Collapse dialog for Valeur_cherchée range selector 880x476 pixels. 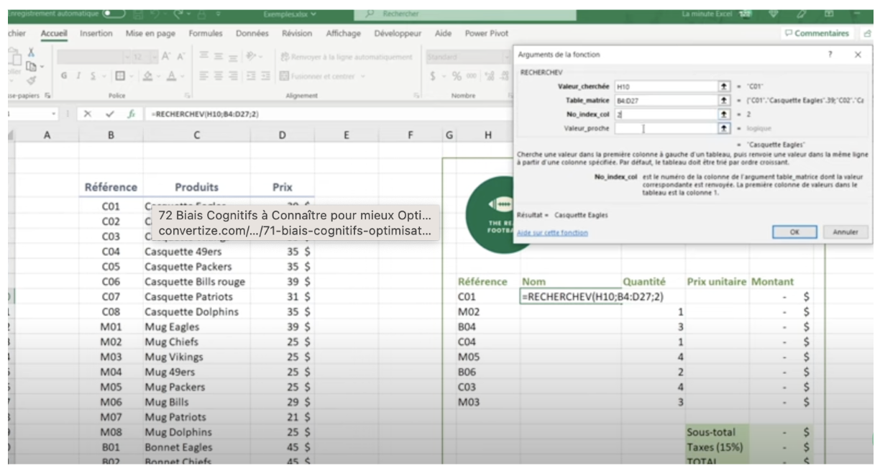pos(724,86)
